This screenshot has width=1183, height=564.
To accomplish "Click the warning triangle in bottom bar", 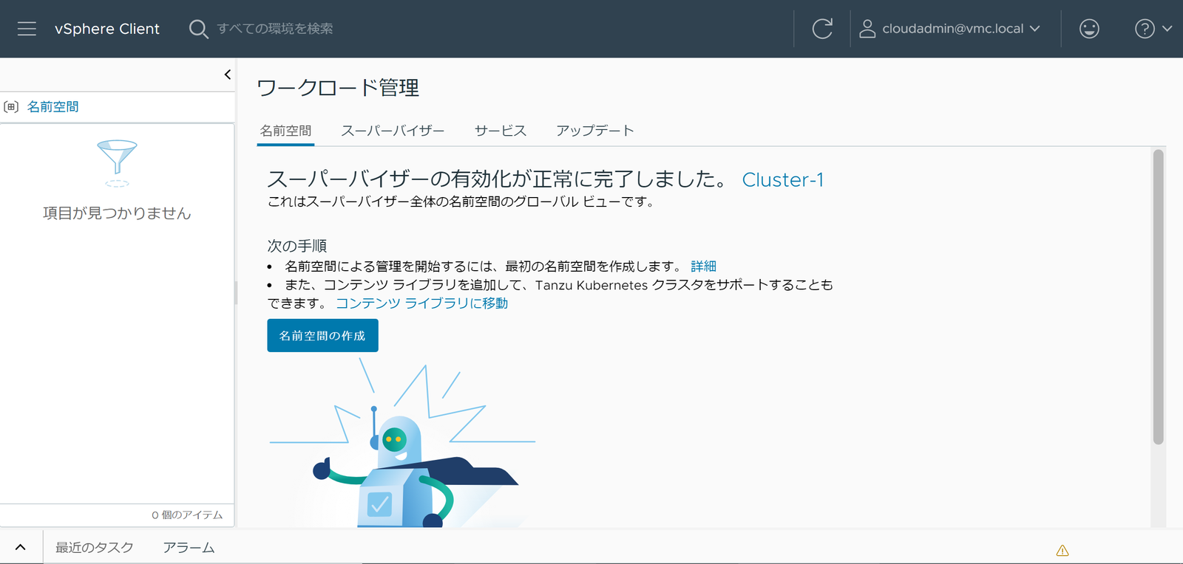I will [1062, 550].
